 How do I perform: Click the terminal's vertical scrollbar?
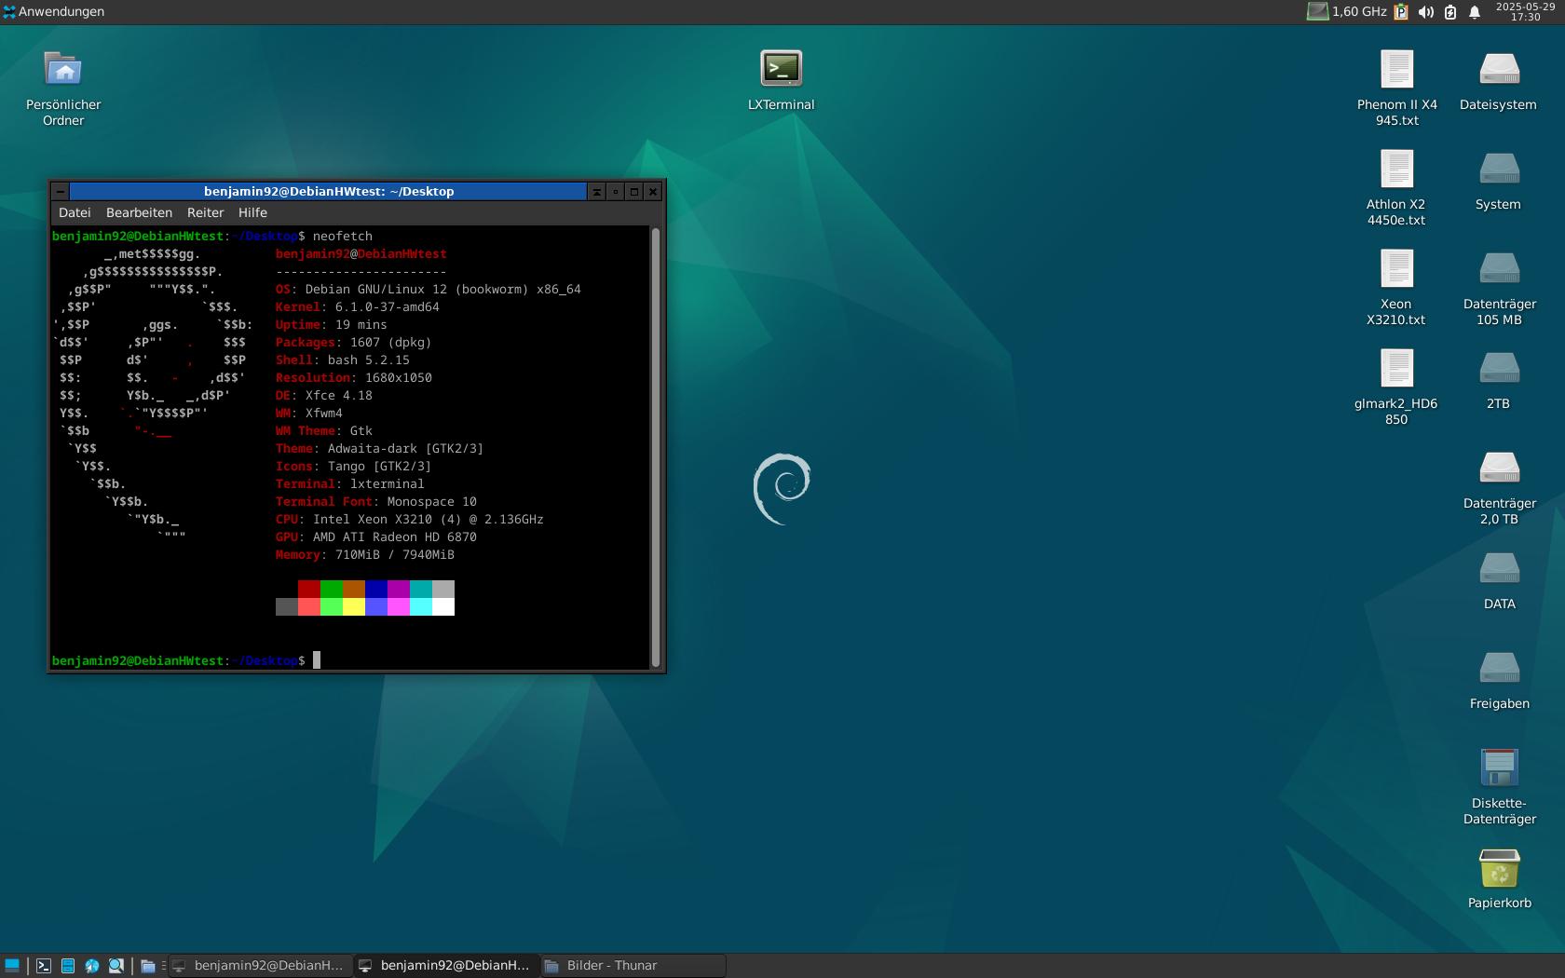[x=656, y=446]
